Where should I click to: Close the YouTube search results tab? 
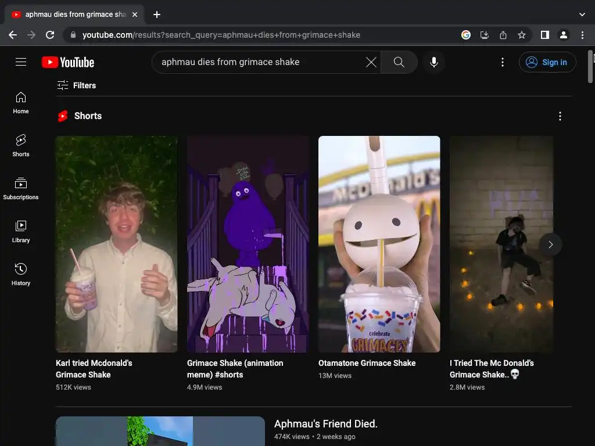coord(135,15)
